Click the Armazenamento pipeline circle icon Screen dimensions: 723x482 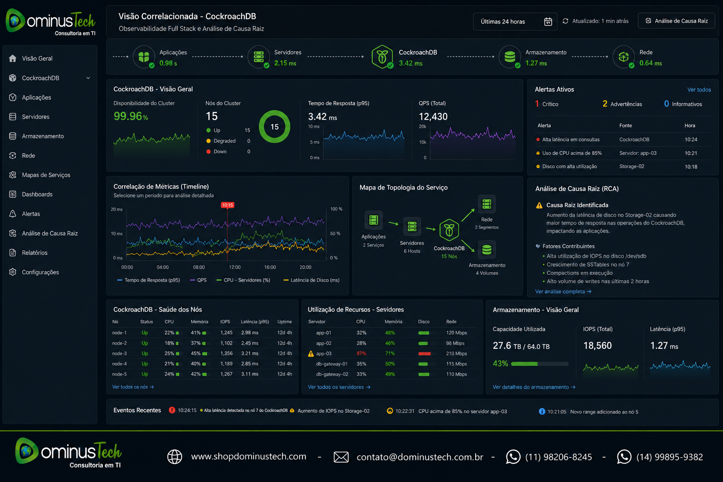pos(510,57)
